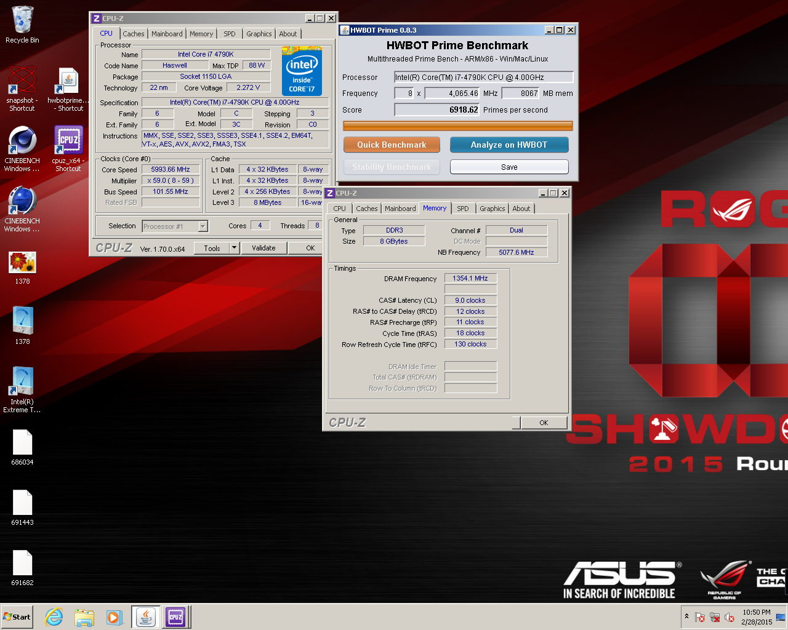Open the Intel(R) Extreme Tuning icon

click(22, 389)
